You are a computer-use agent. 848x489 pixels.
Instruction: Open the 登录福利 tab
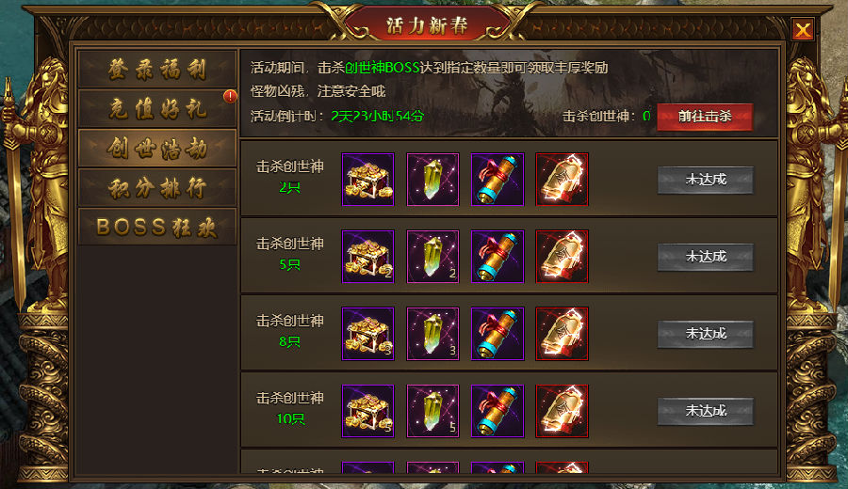point(157,69)
